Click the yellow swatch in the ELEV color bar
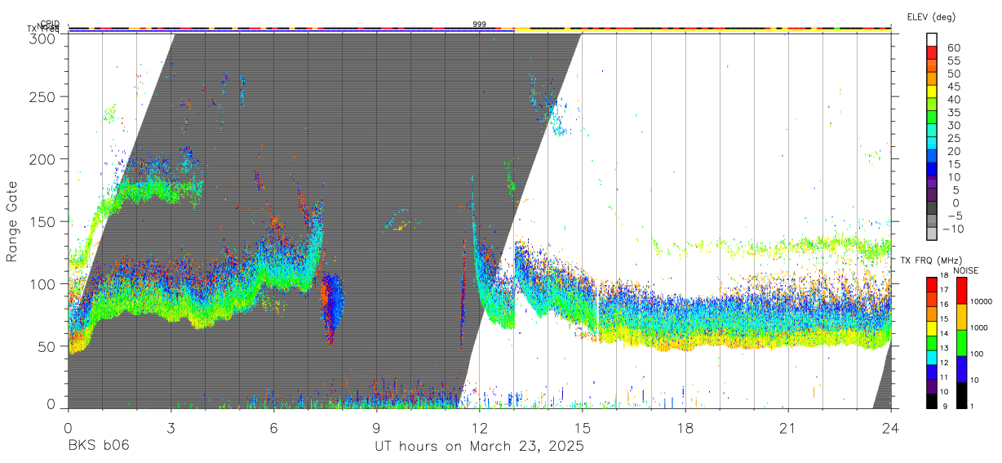 [932, 91]
